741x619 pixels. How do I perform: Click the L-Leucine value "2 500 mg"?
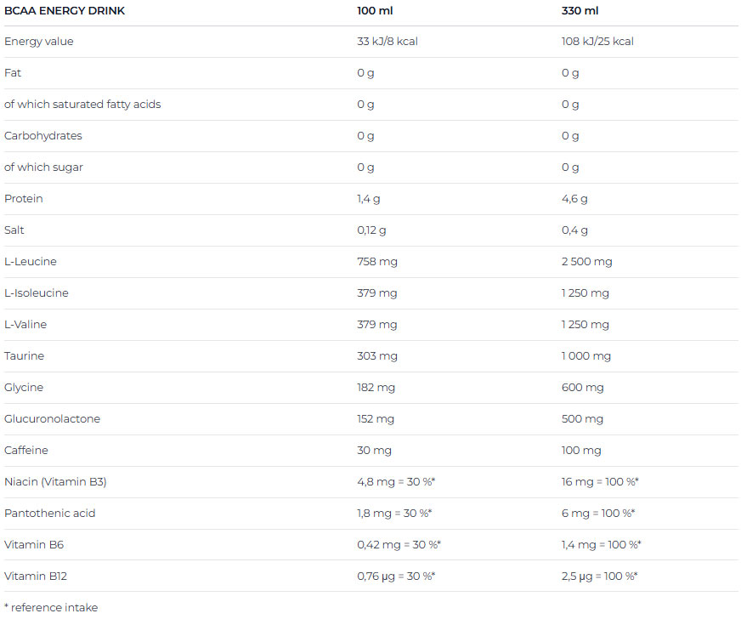586,262
